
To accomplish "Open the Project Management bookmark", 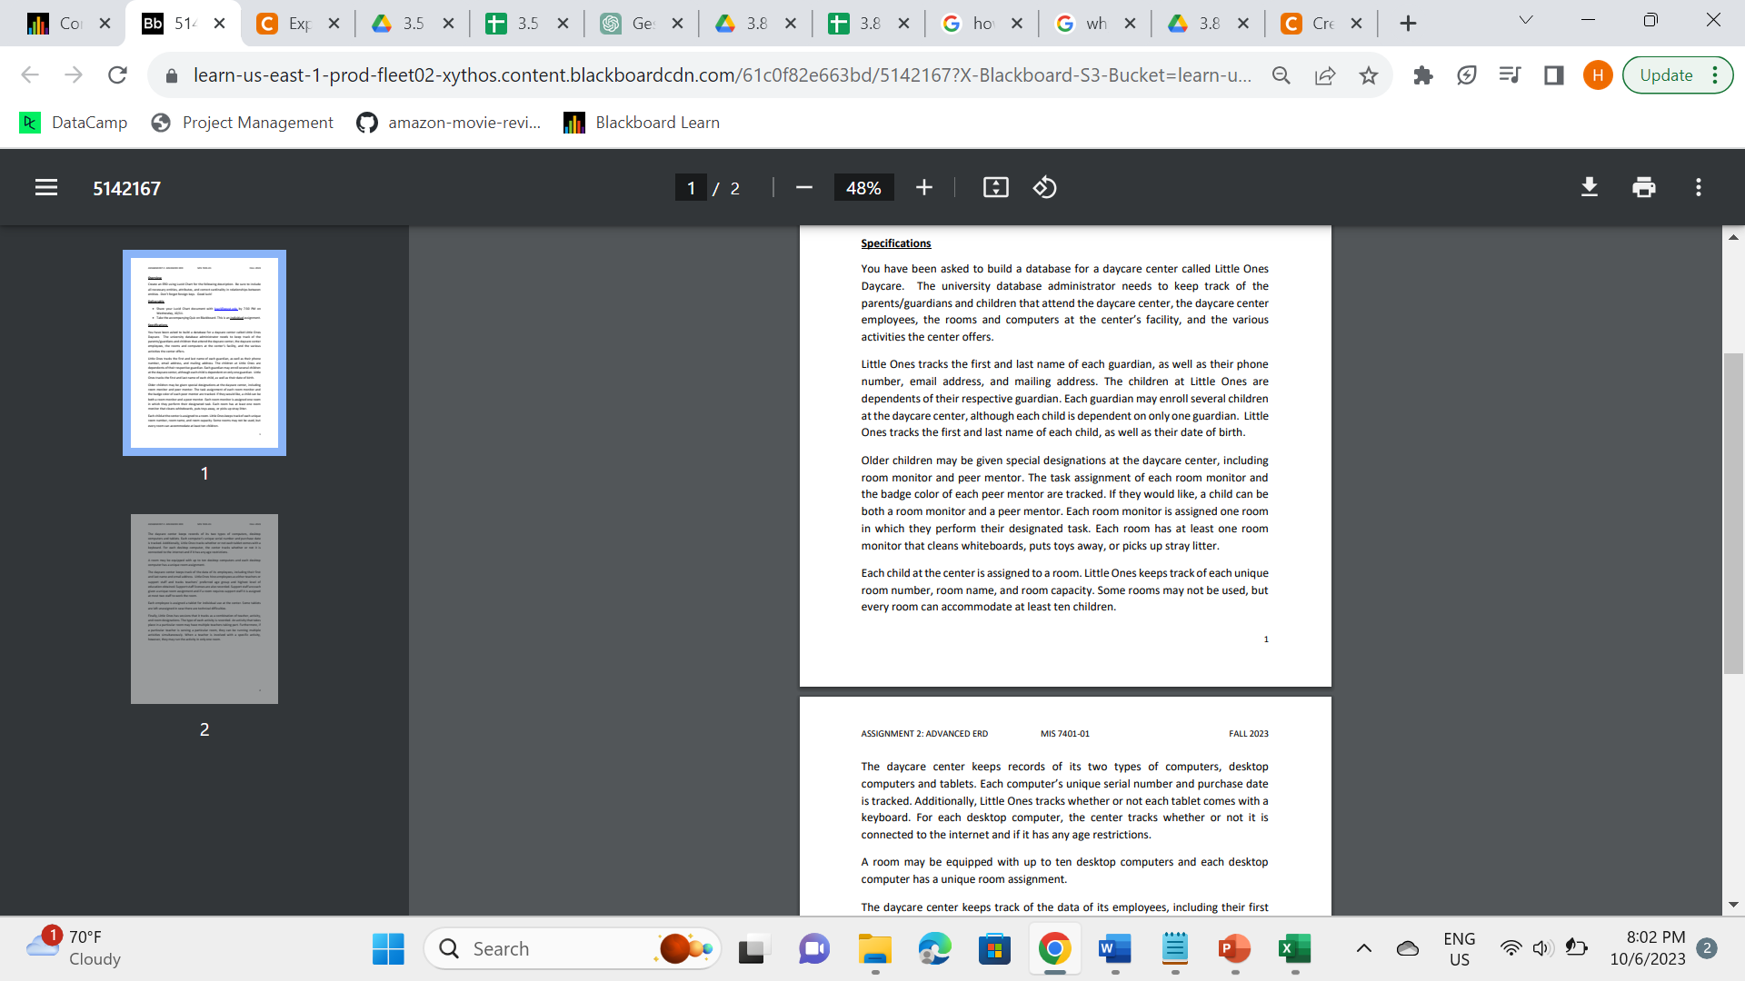I will point(242,123).
